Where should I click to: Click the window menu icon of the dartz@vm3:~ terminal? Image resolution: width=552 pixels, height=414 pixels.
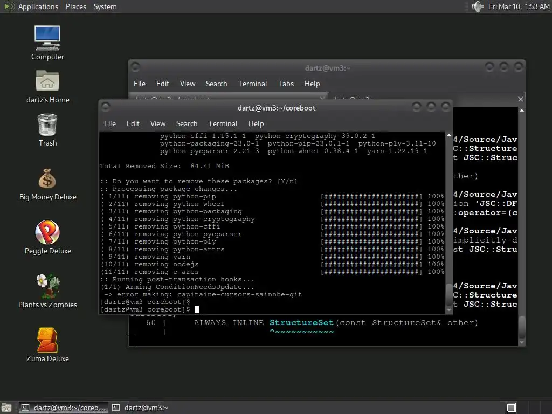(x=135, y=67)
